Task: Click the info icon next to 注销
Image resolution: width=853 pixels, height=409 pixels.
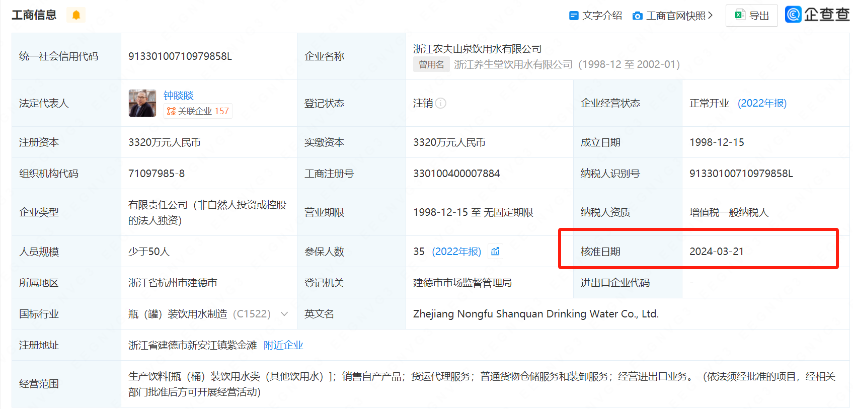Action: click(441, 103)
